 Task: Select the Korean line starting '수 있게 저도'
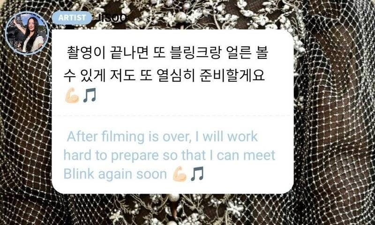pos(164,76)
